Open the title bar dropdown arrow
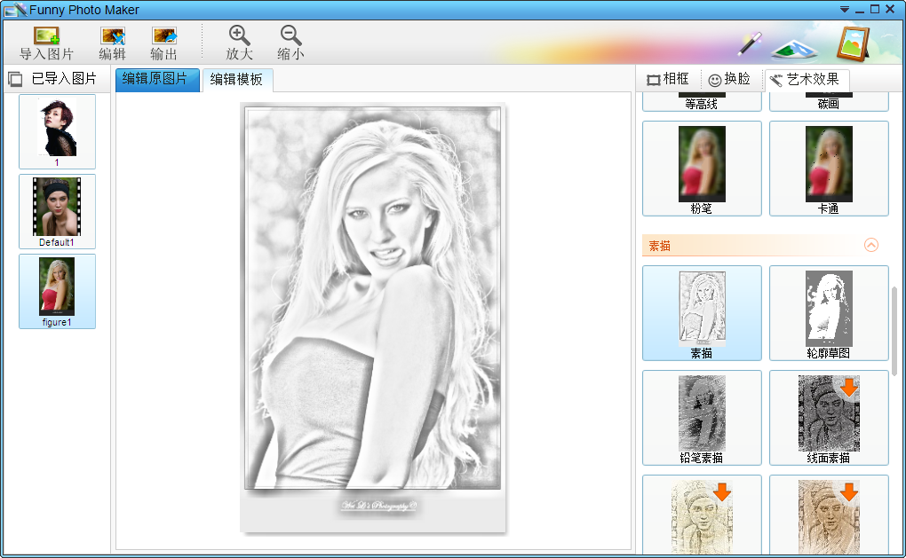 click(x=842, y=9)
